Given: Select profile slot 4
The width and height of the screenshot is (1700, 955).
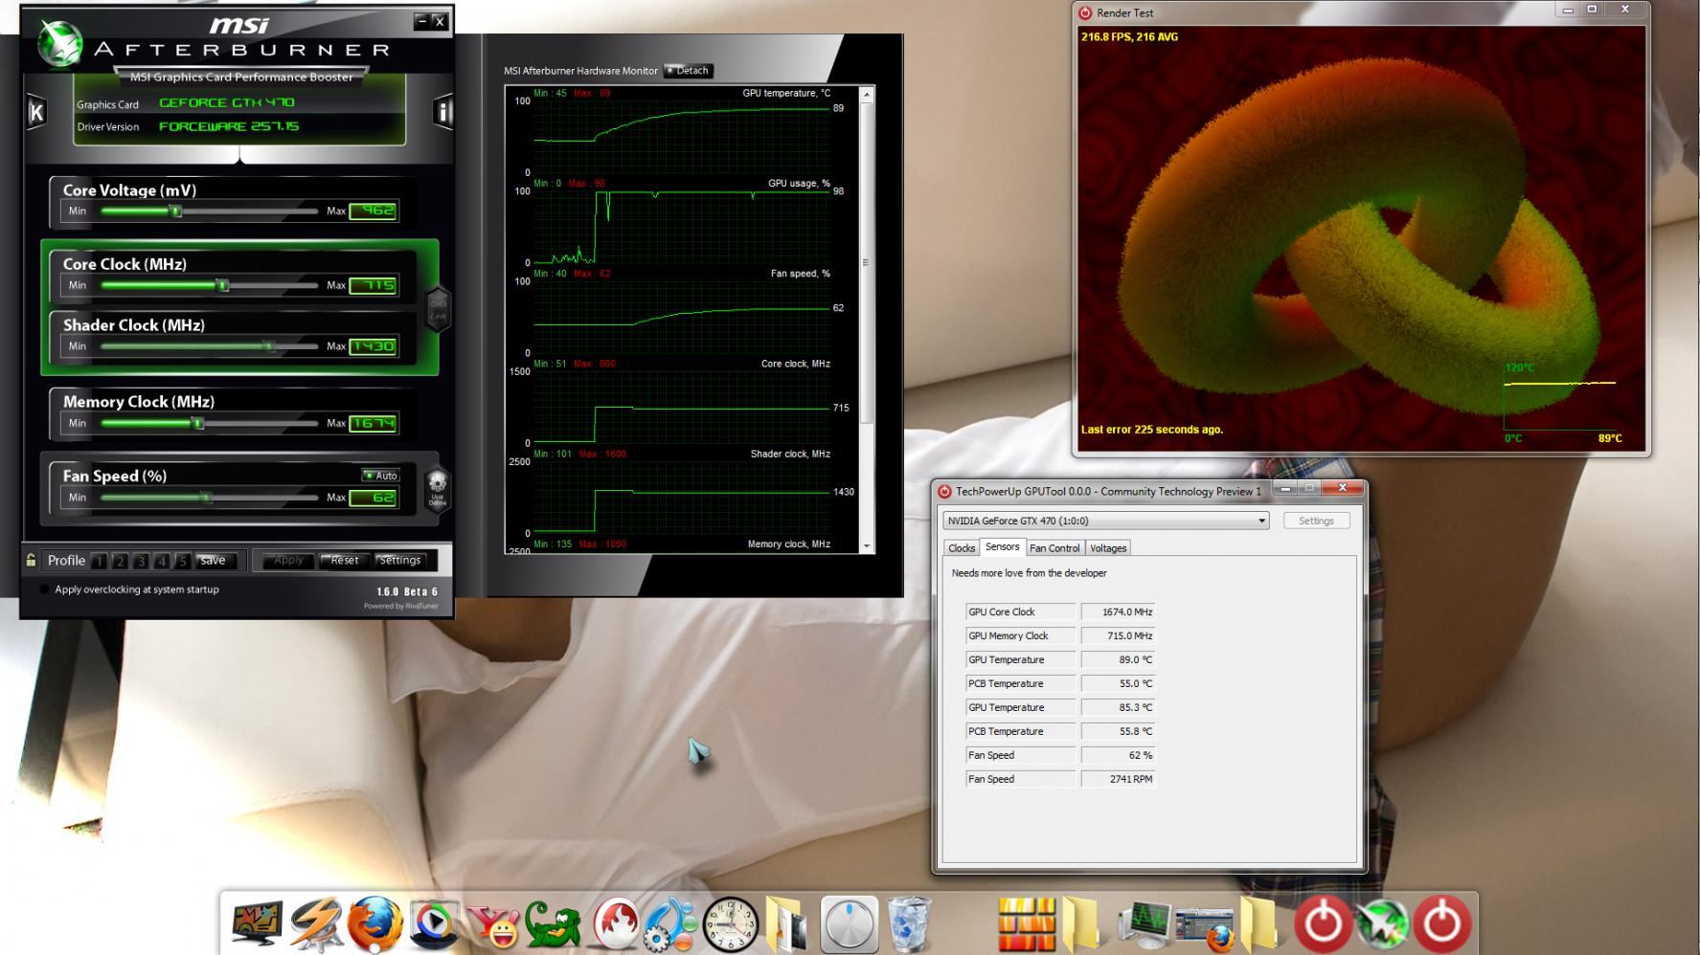Looking at the screenshot, I should pyautogui.click(x=162, y=561).
